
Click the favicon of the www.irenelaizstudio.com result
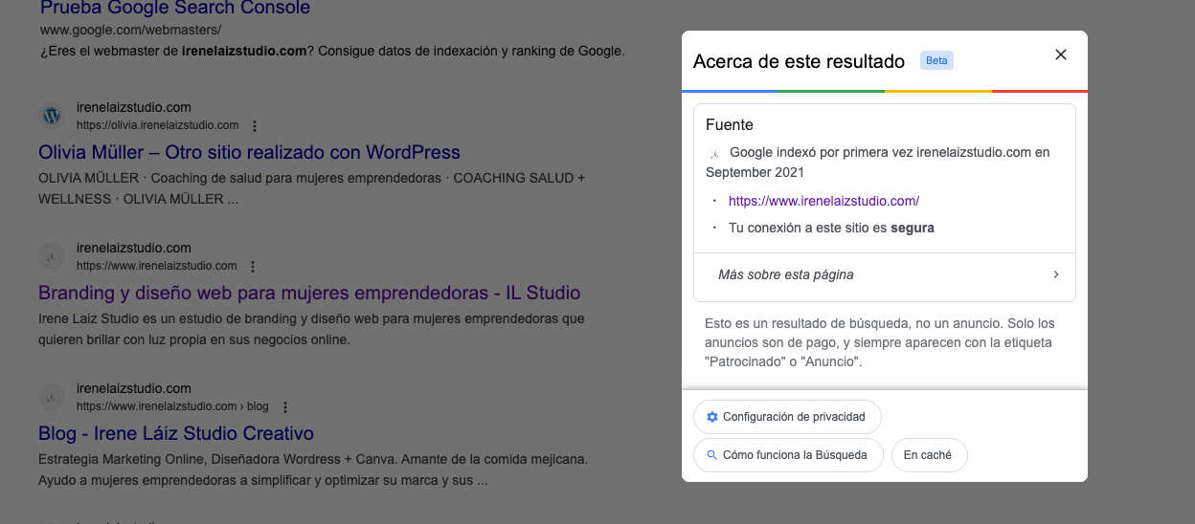(x=52, y=256)
